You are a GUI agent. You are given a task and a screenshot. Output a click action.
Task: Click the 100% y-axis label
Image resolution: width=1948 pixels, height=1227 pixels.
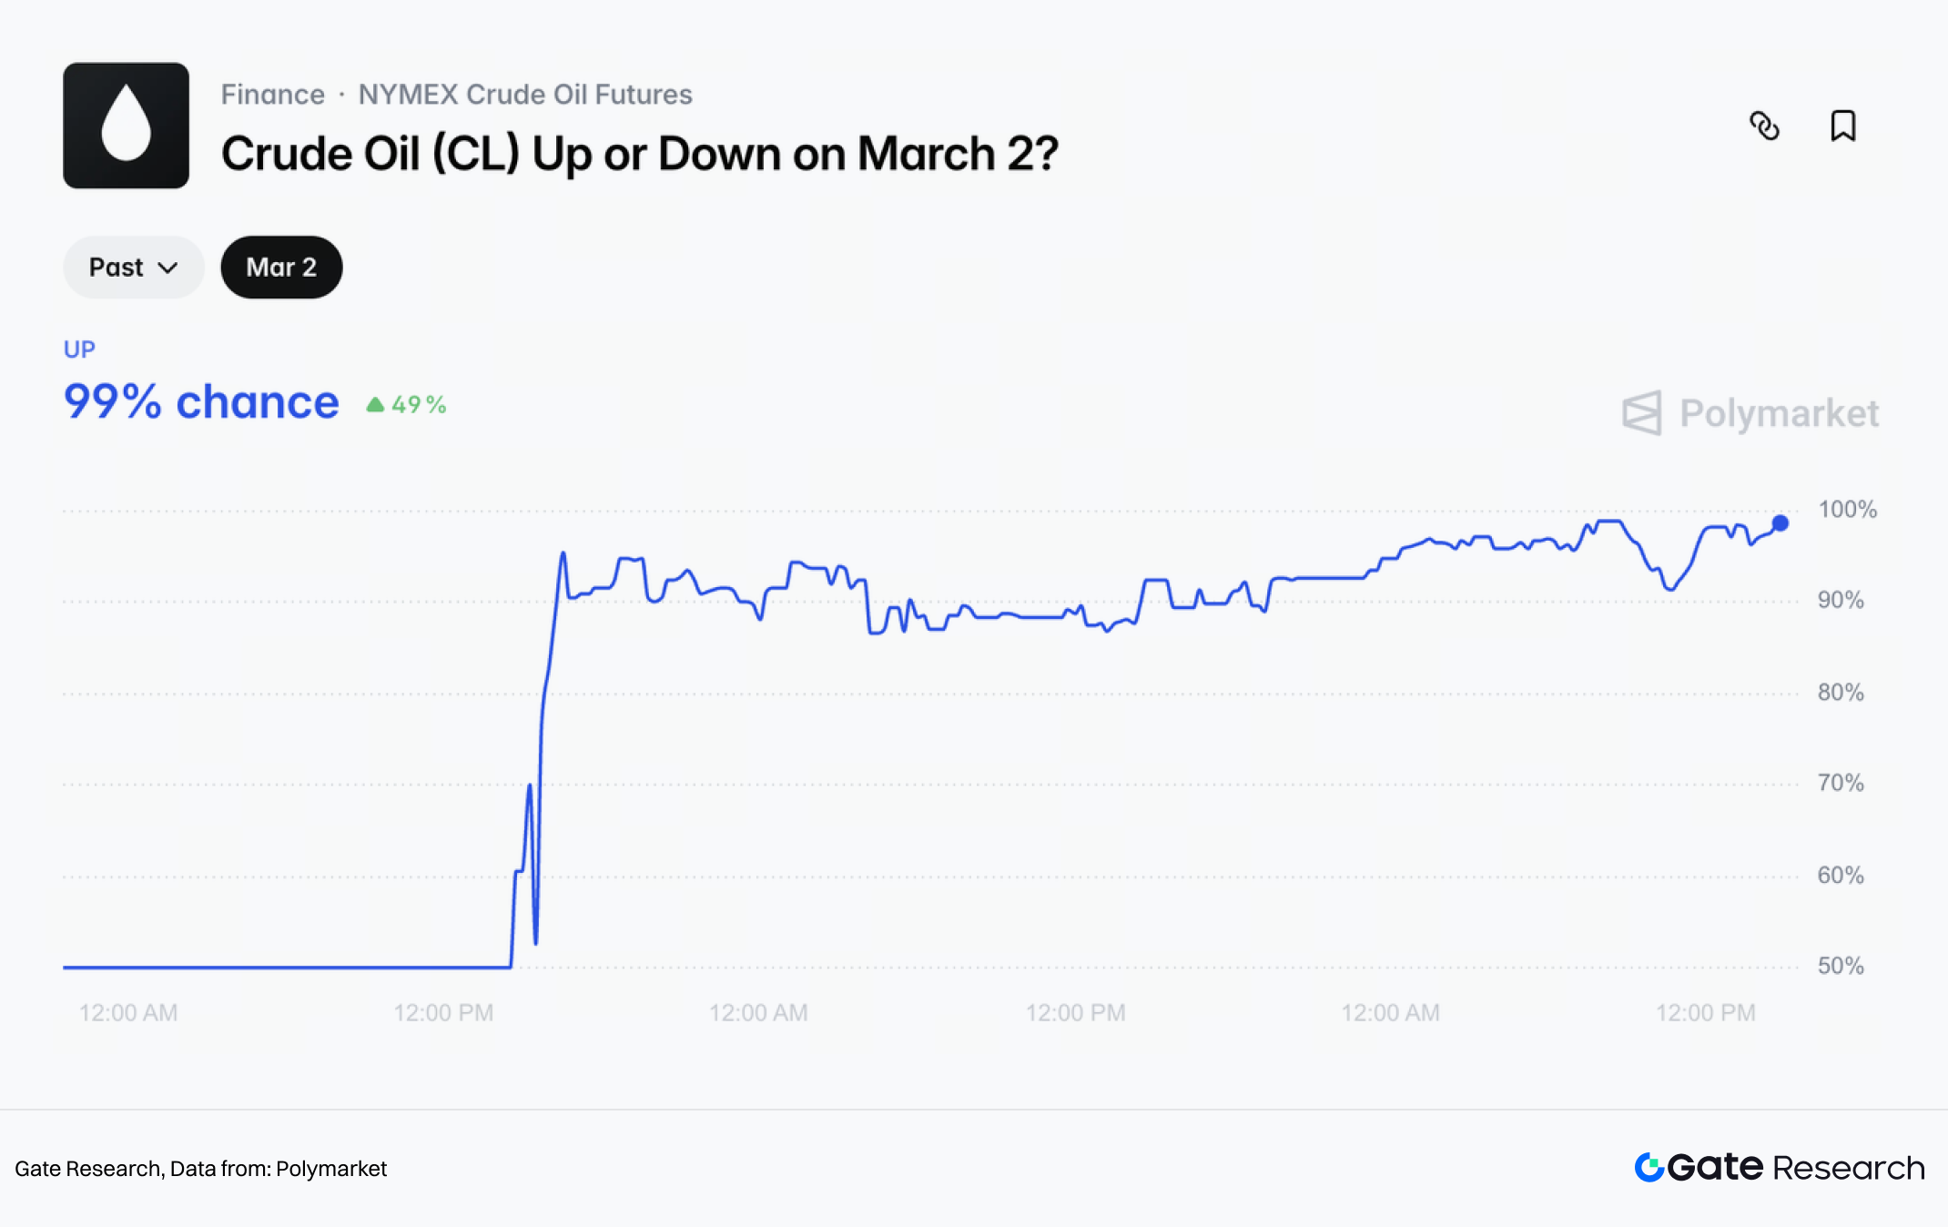tap(1847, 510)
